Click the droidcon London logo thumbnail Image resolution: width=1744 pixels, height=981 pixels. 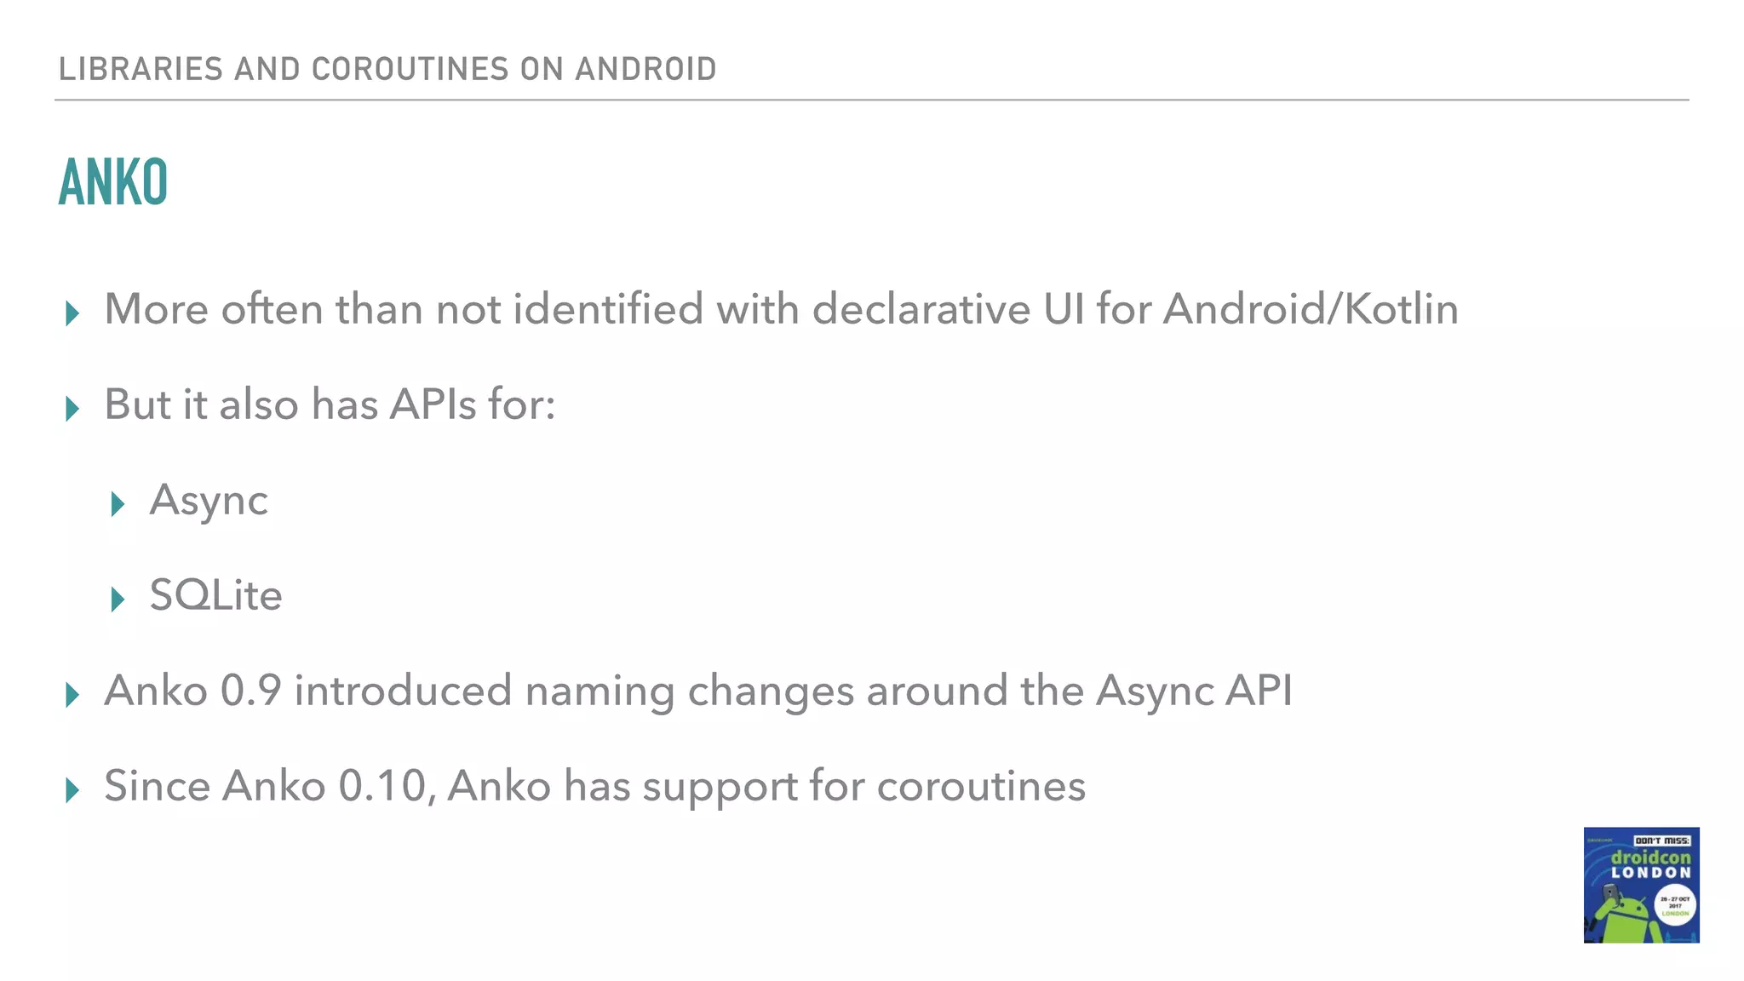[1641, 885]
